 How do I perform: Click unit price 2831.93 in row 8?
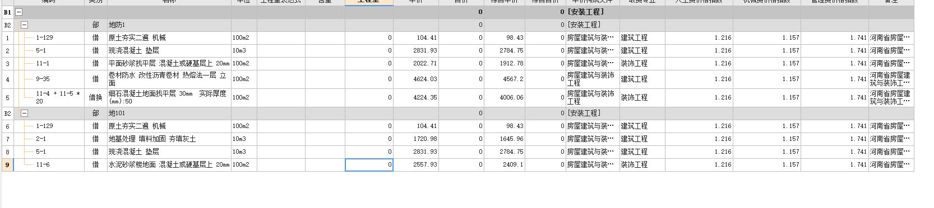pyautogui.click(x=425, y=152)
